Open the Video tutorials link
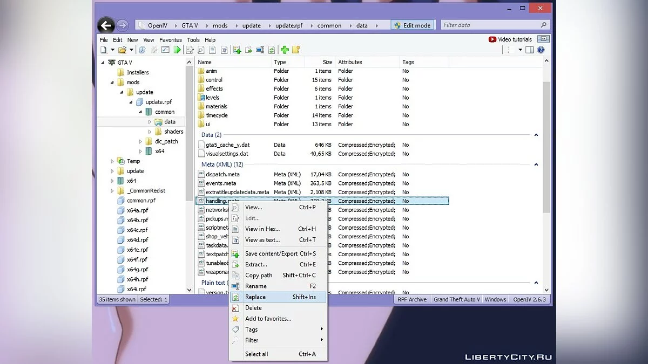 510,39
